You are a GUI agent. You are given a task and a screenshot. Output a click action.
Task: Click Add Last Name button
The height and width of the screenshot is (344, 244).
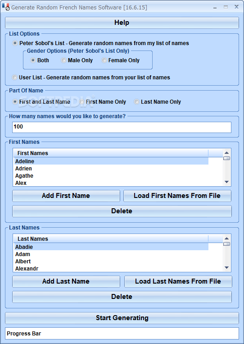66,281
